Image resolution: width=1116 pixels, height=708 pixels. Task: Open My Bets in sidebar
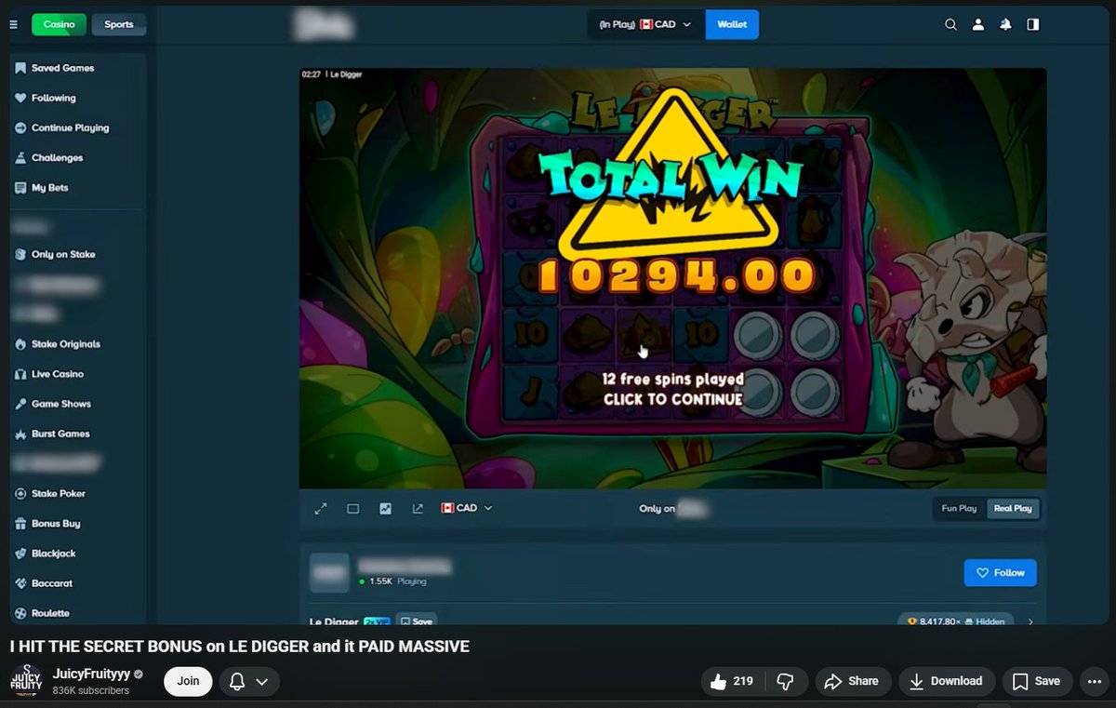point(42,187)
